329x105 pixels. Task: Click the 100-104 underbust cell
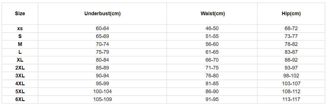pos(102,92)
